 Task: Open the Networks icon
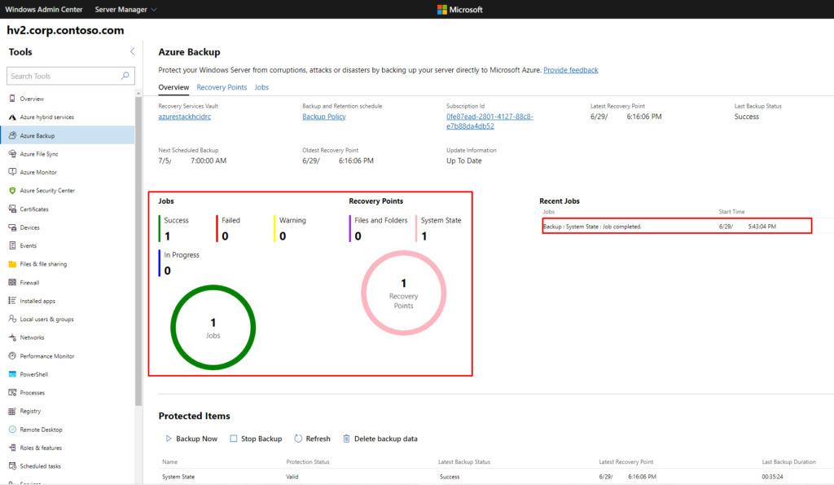coord(12,337)
